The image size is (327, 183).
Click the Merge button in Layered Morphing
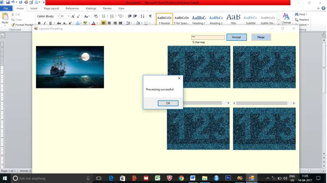(261, 37)
